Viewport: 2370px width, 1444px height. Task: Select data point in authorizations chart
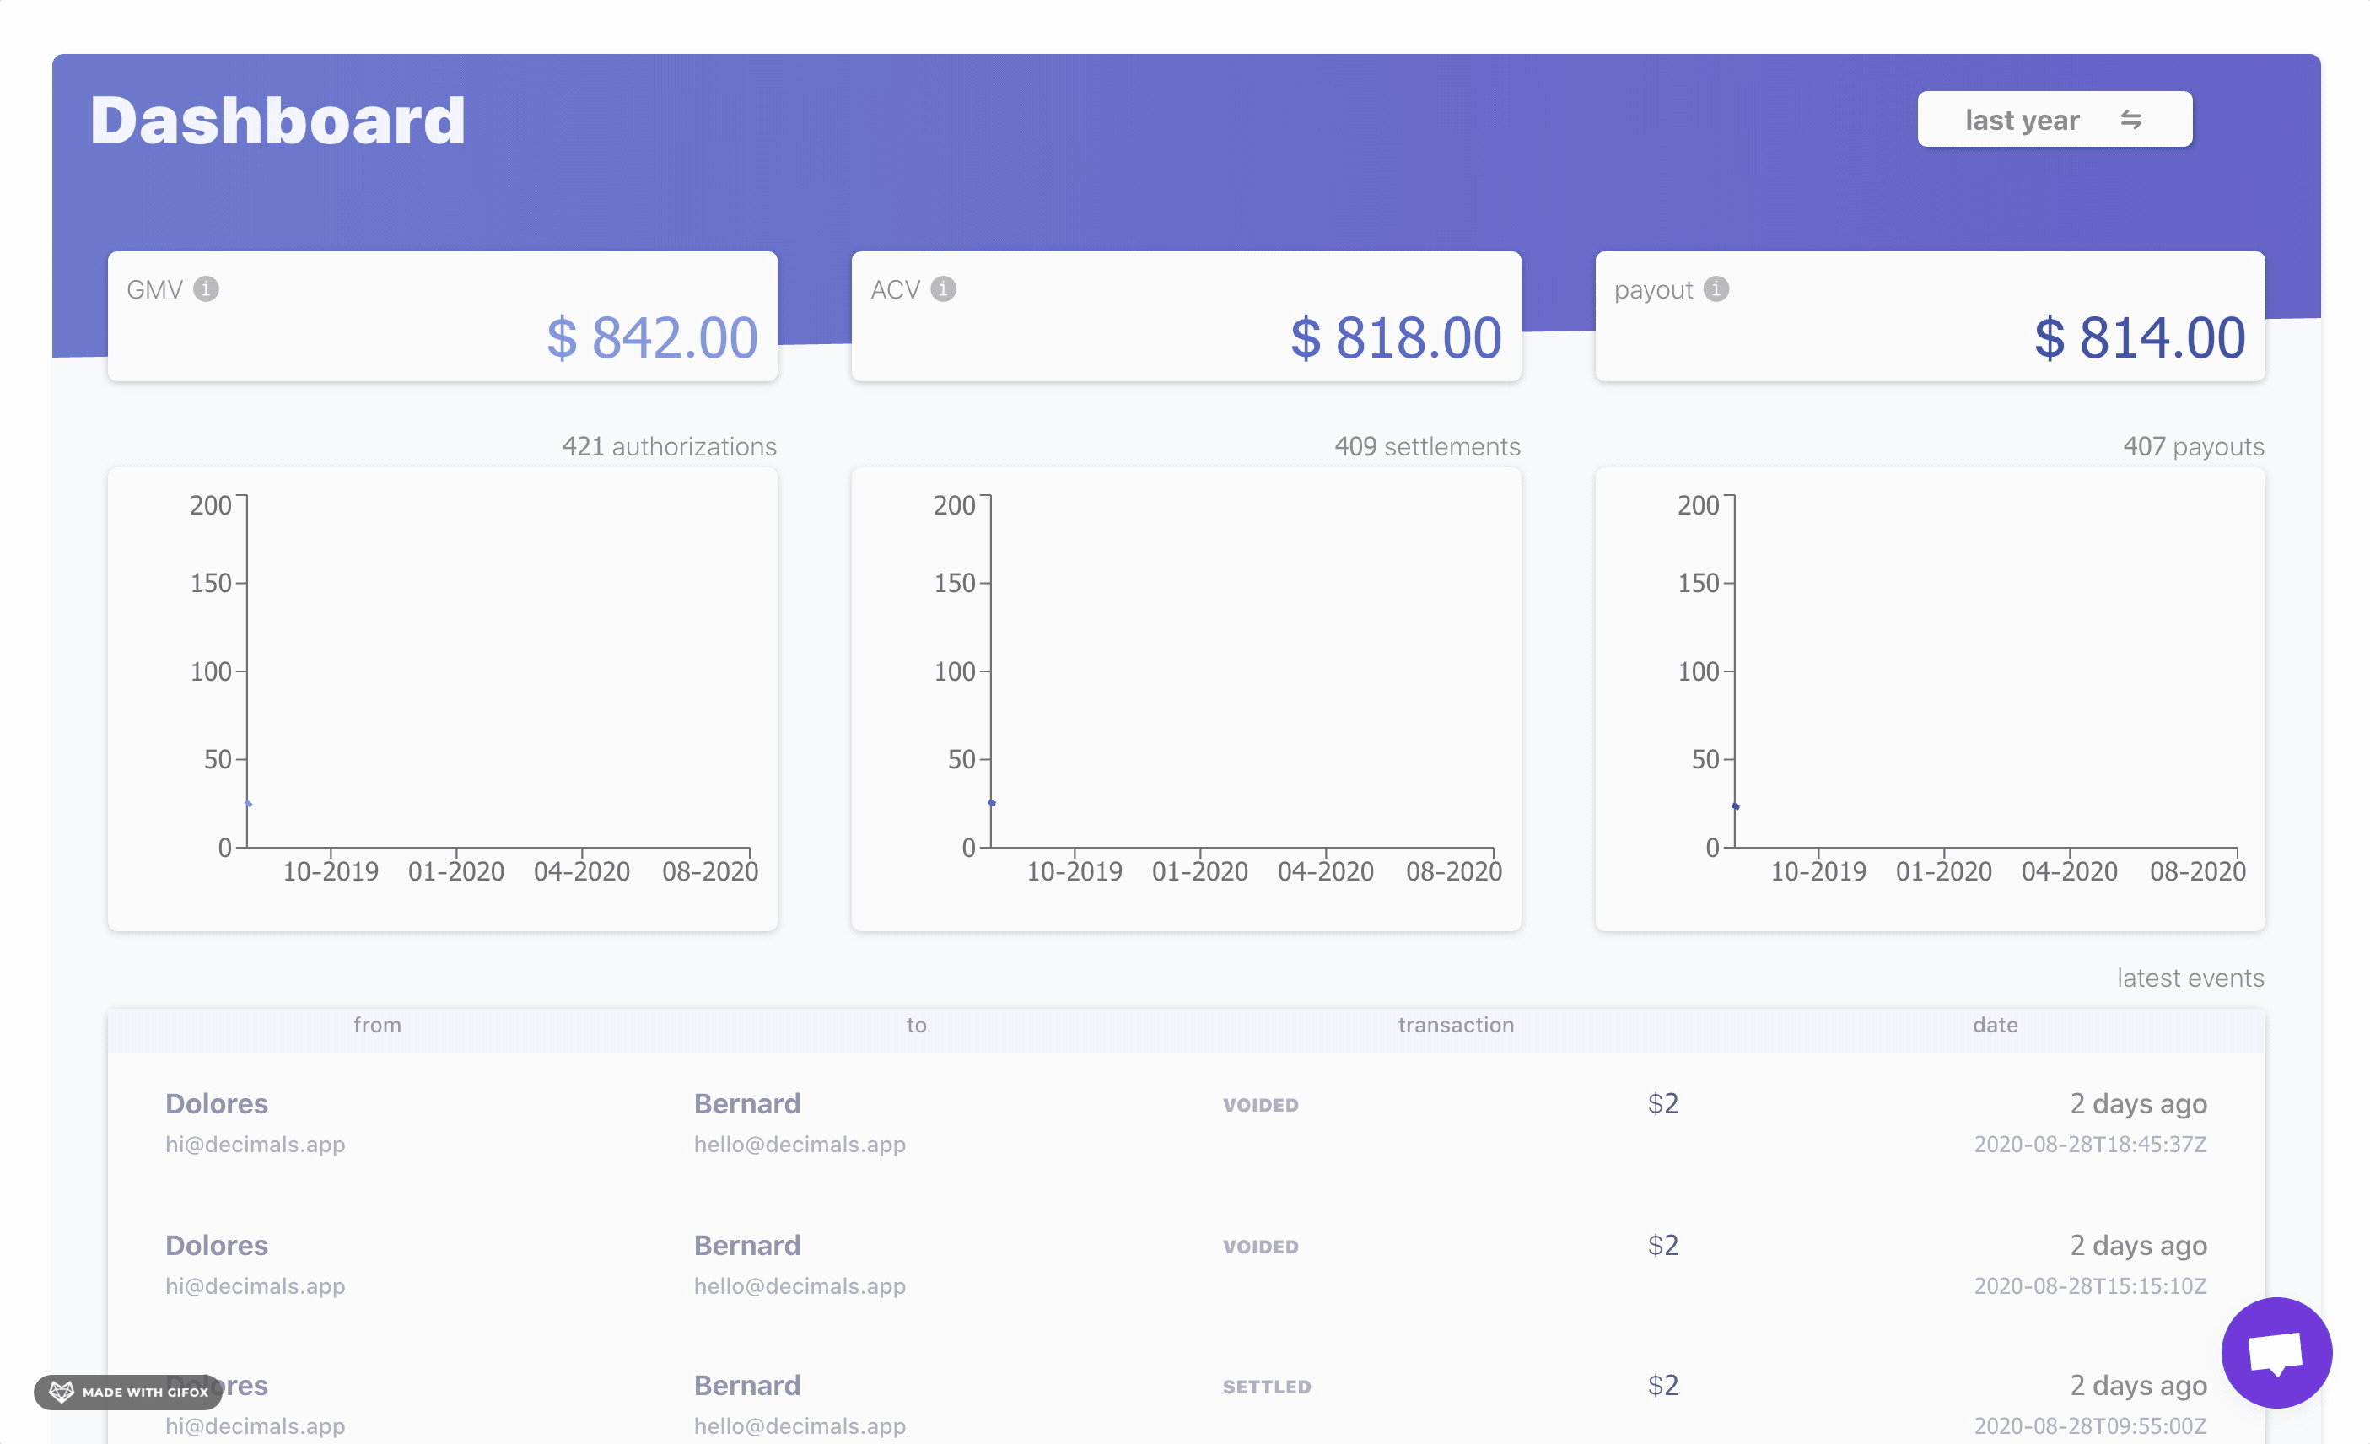click(248, 803)
